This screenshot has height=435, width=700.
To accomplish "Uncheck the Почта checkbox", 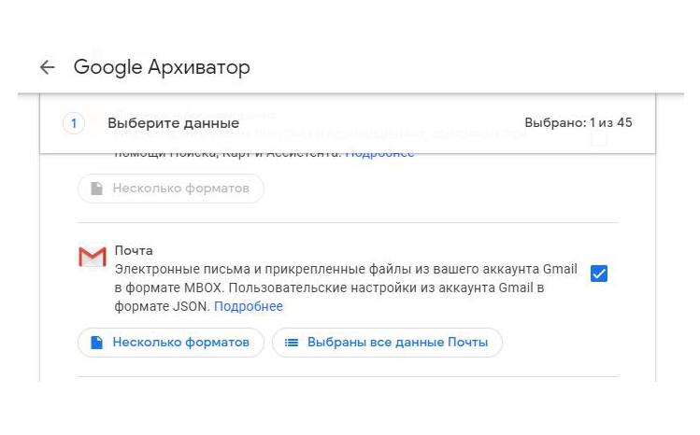I will tap(599, 274).
